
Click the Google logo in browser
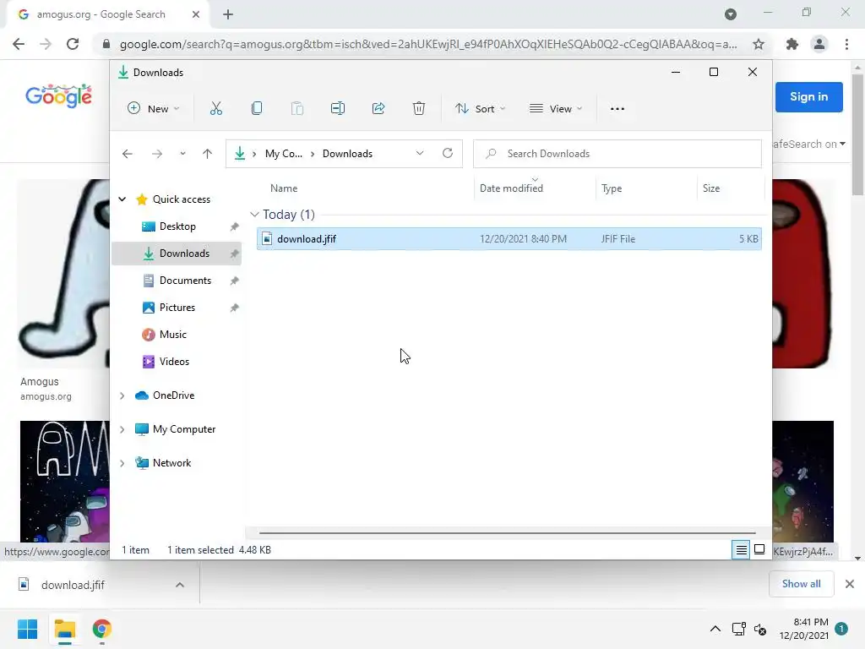click(x=59, y=96)
